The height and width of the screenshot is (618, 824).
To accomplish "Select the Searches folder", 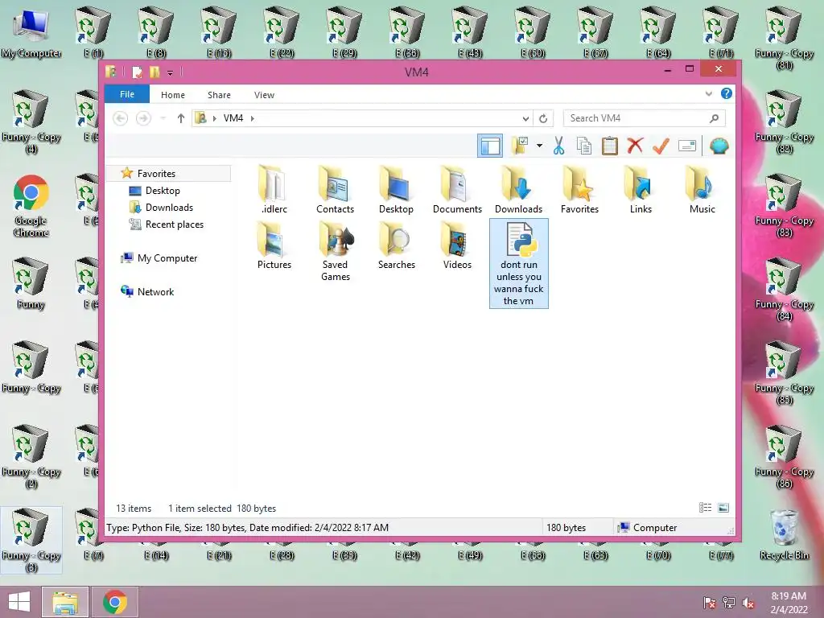I will point(396,245).
